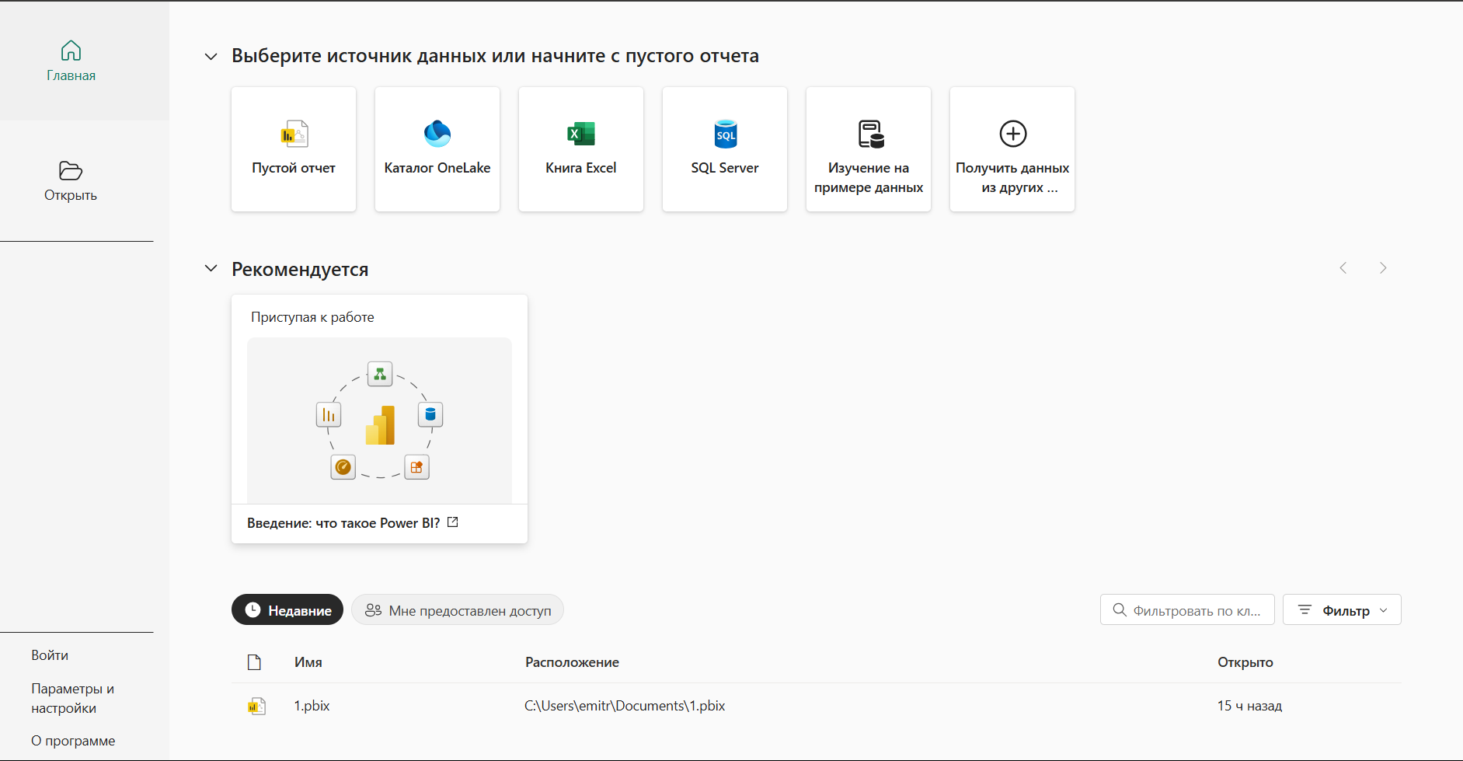Select the Пустой отчет card
This screenshot has height=761, width=1463.
pos(293,148)
